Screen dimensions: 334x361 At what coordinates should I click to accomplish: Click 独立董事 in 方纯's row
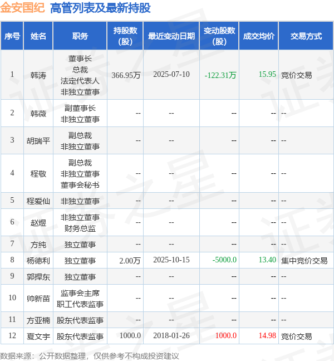(x=80, y=245)
